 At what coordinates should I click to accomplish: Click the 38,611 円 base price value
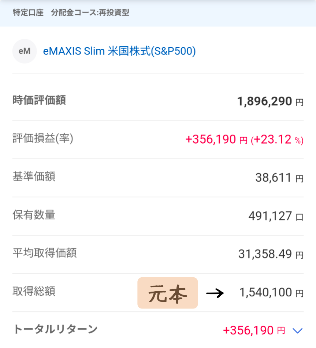coord(279,178)
